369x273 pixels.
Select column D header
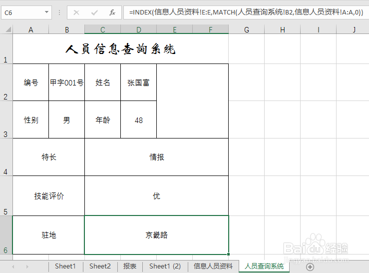pos(139,29)
